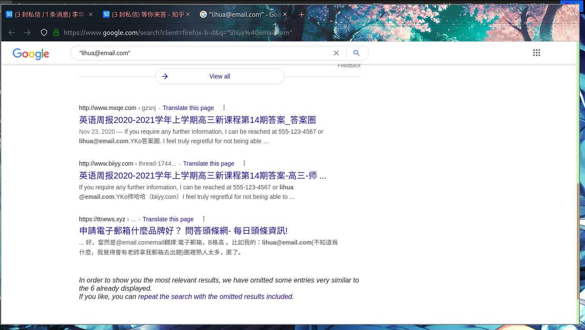The width and height of the screenshot is (585, 330).
Task: Translate the ttnews.xyz result page
Action: (168, 219)
